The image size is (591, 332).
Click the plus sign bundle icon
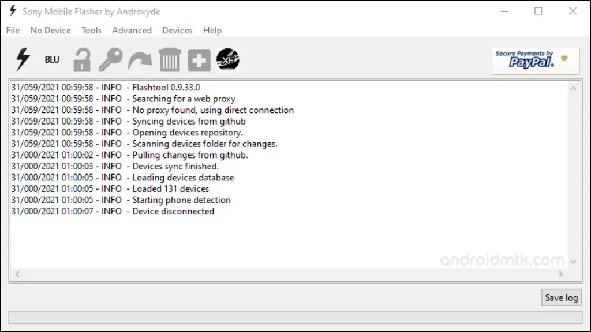coord(199,60)
